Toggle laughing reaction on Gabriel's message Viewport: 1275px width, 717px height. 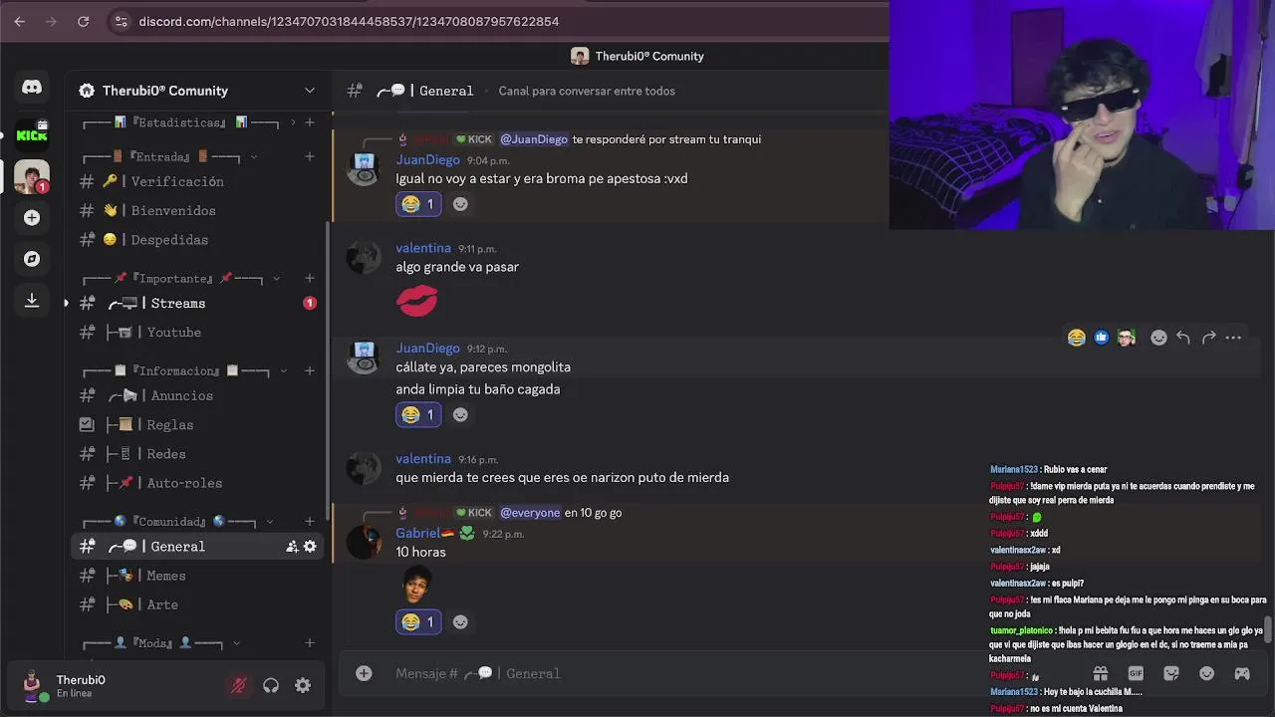click(418, 621)
